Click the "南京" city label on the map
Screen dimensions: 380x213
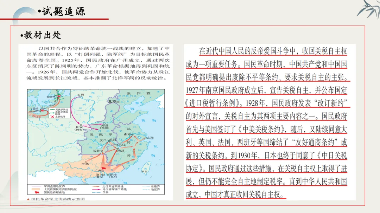(127, 135)
